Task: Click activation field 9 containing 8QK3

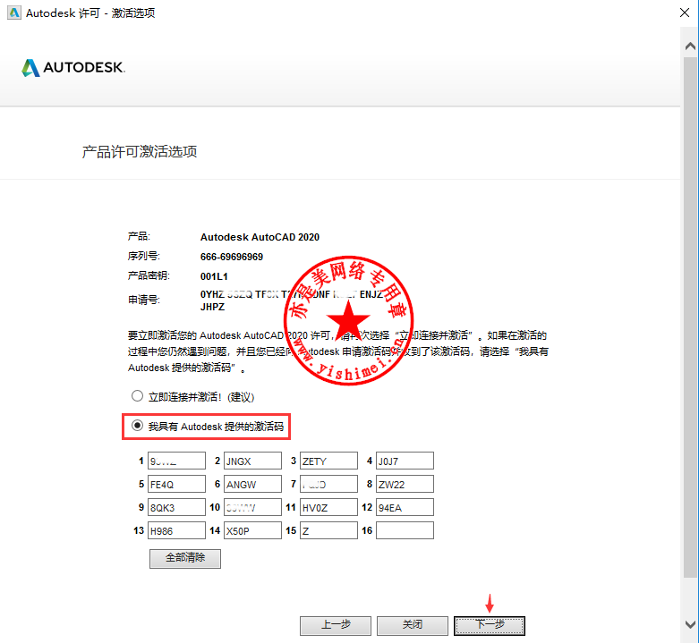Action: click(176, 507)
